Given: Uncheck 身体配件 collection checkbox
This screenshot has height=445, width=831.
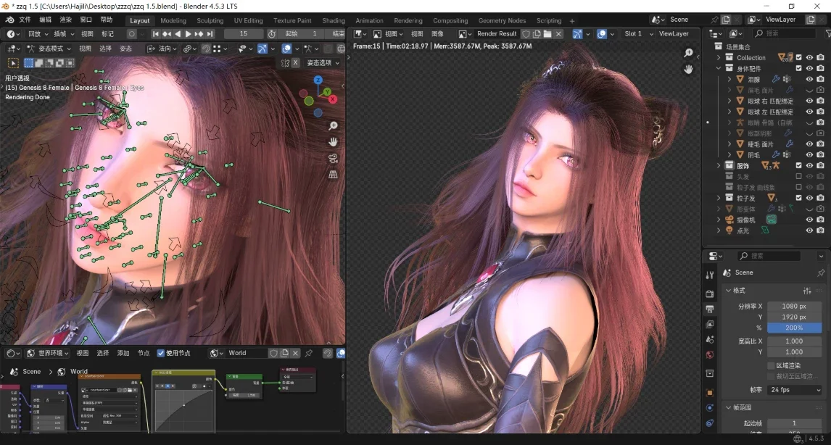Looking at the screenshot, I should (x=798, y=68).
